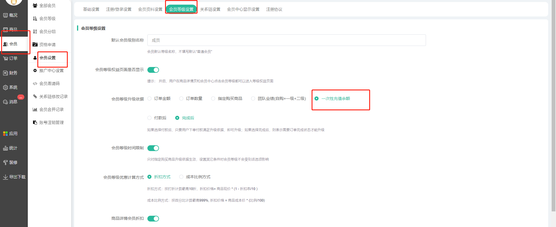
Task: Click the 应用 colorful grid icon
Action: tap(6, 134)
